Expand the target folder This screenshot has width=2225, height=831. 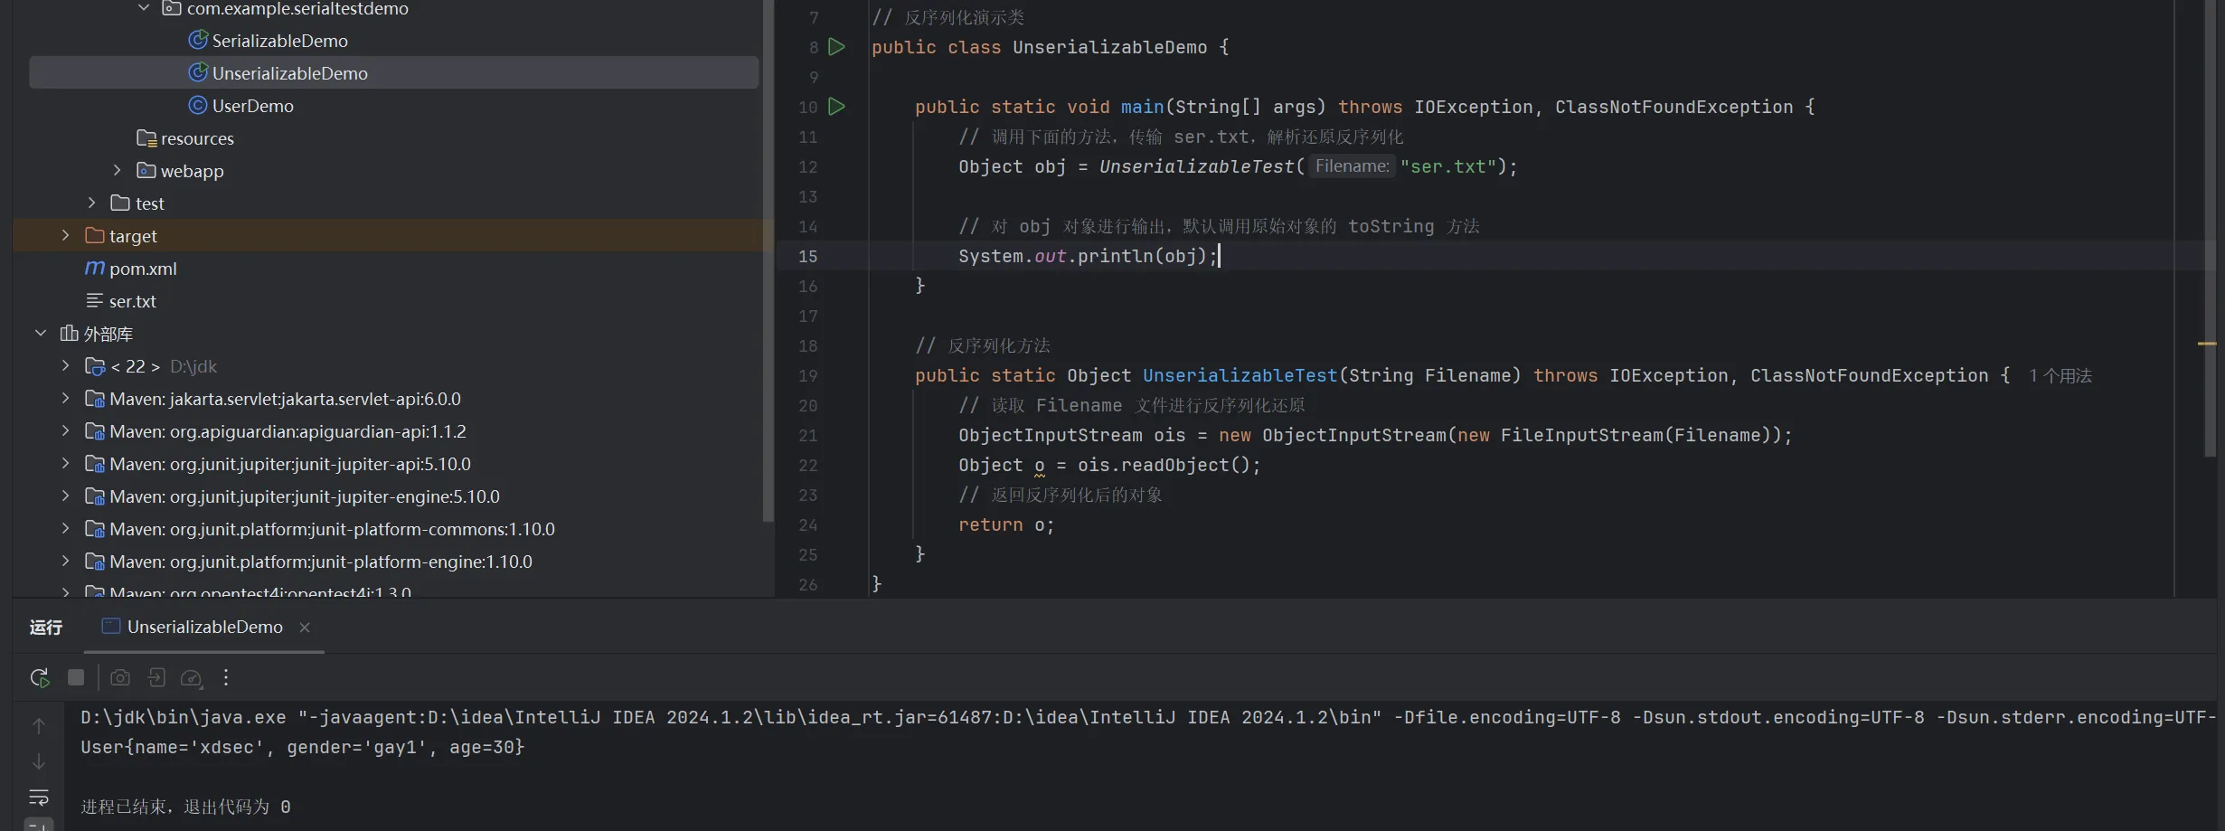pyautogui.click(x=65, y=236)
